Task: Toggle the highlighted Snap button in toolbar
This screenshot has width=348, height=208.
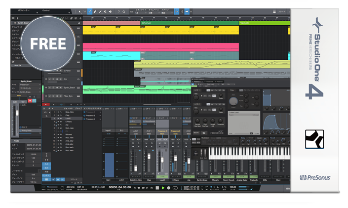Action: (177, 11)
